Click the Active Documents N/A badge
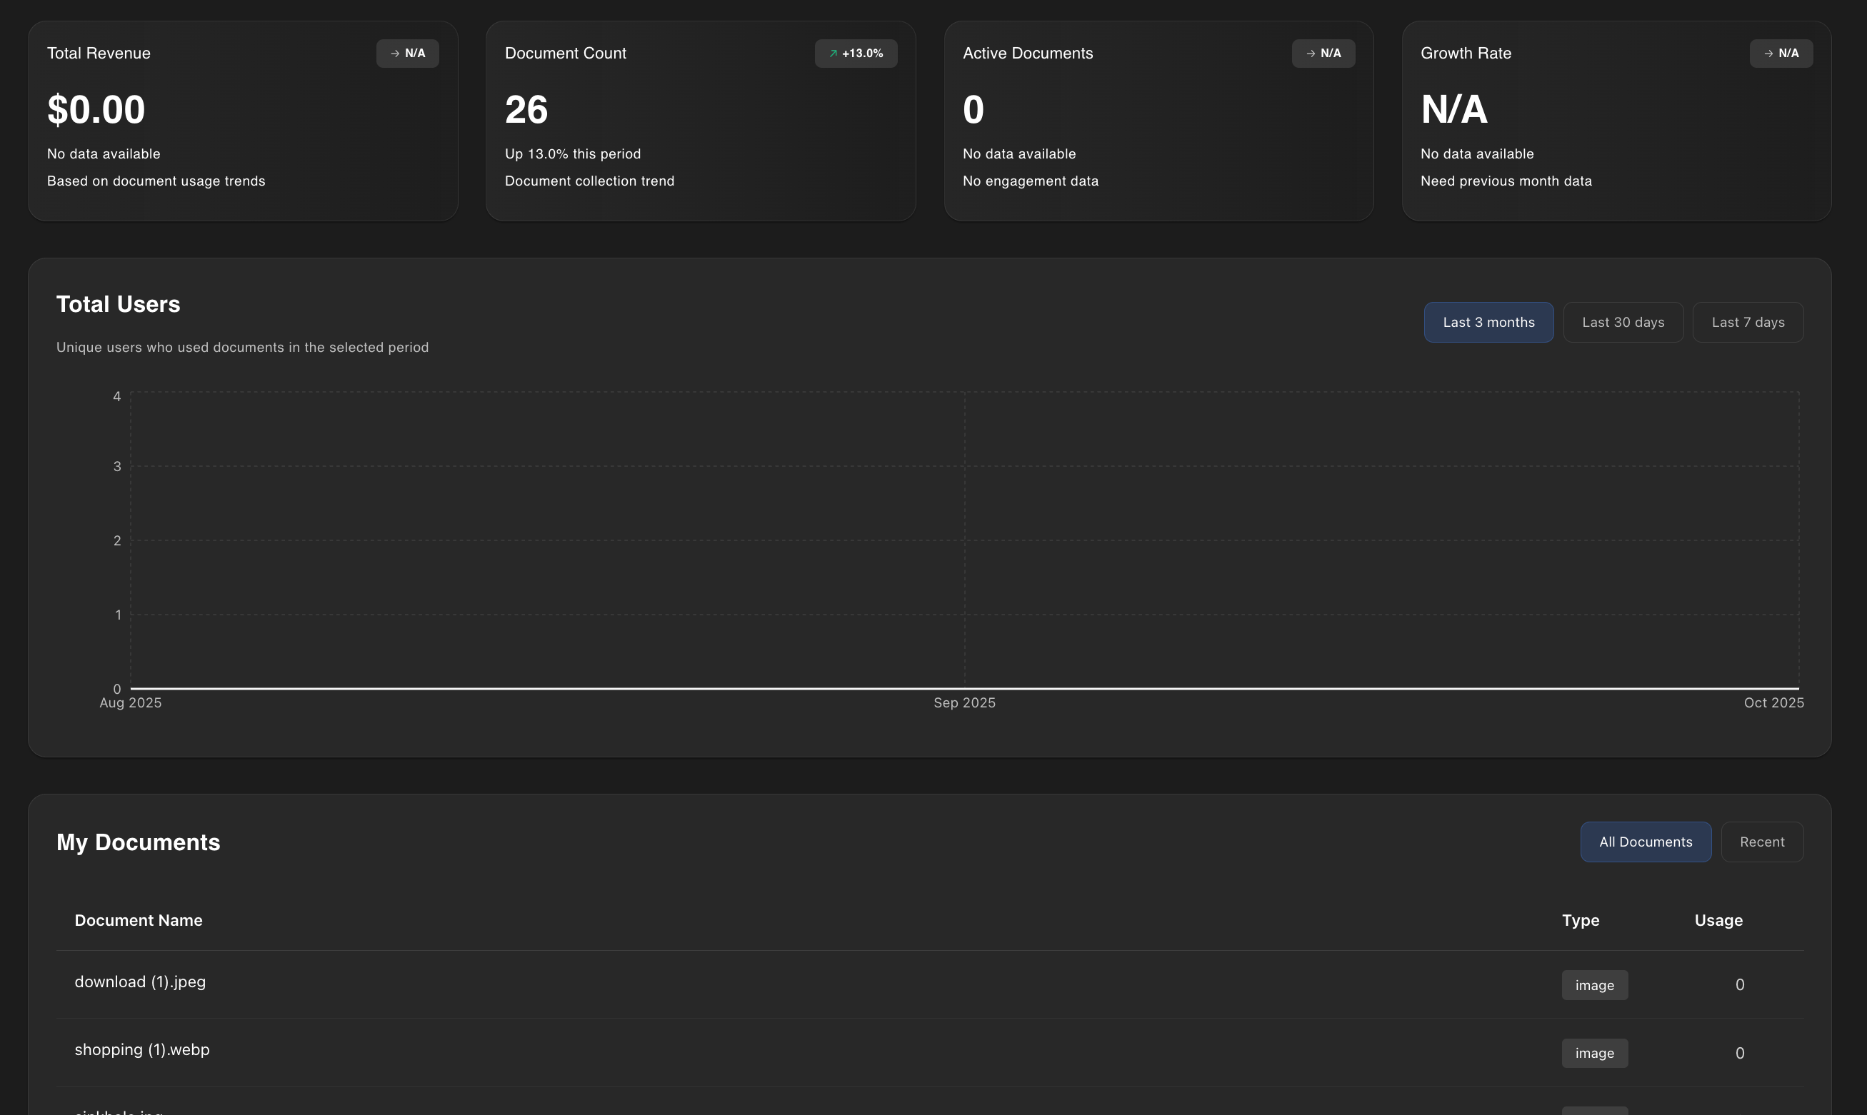 1323,54
